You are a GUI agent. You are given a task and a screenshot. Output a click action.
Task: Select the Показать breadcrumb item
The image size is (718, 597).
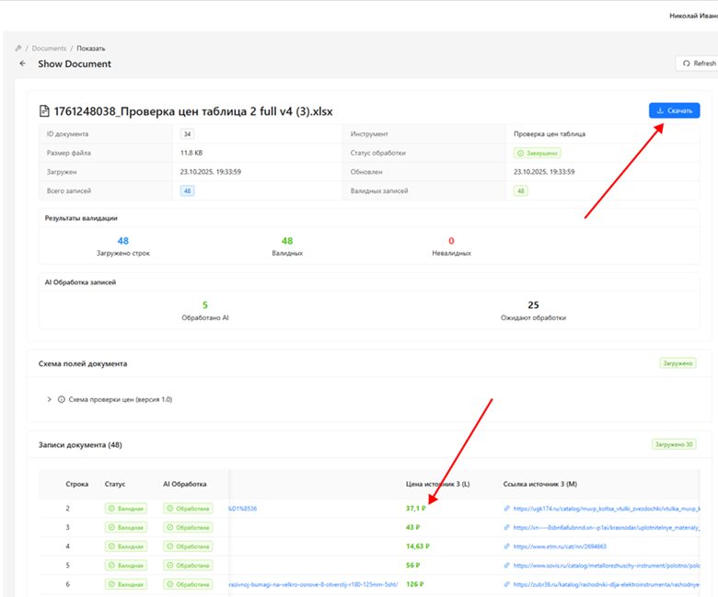pyautogui.click(x=91, y=48)
